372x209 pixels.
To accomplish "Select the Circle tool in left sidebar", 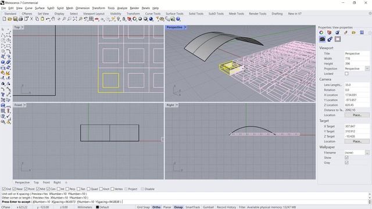I will pyautogui.click(x=3, y=41).
